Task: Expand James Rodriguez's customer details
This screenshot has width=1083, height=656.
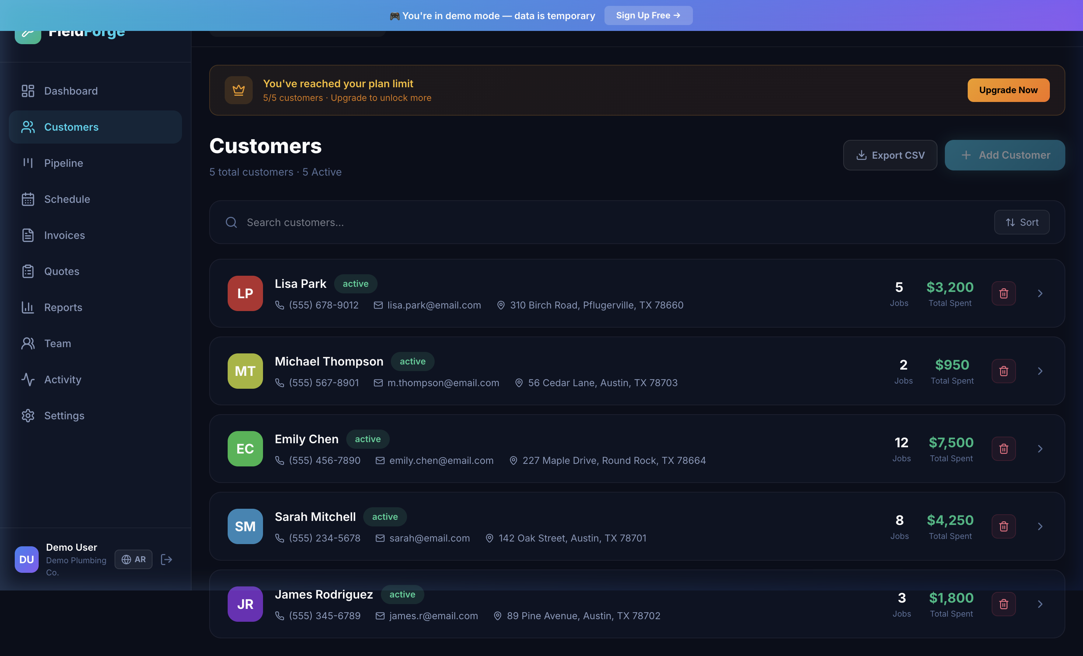Action: [1040, 604]
